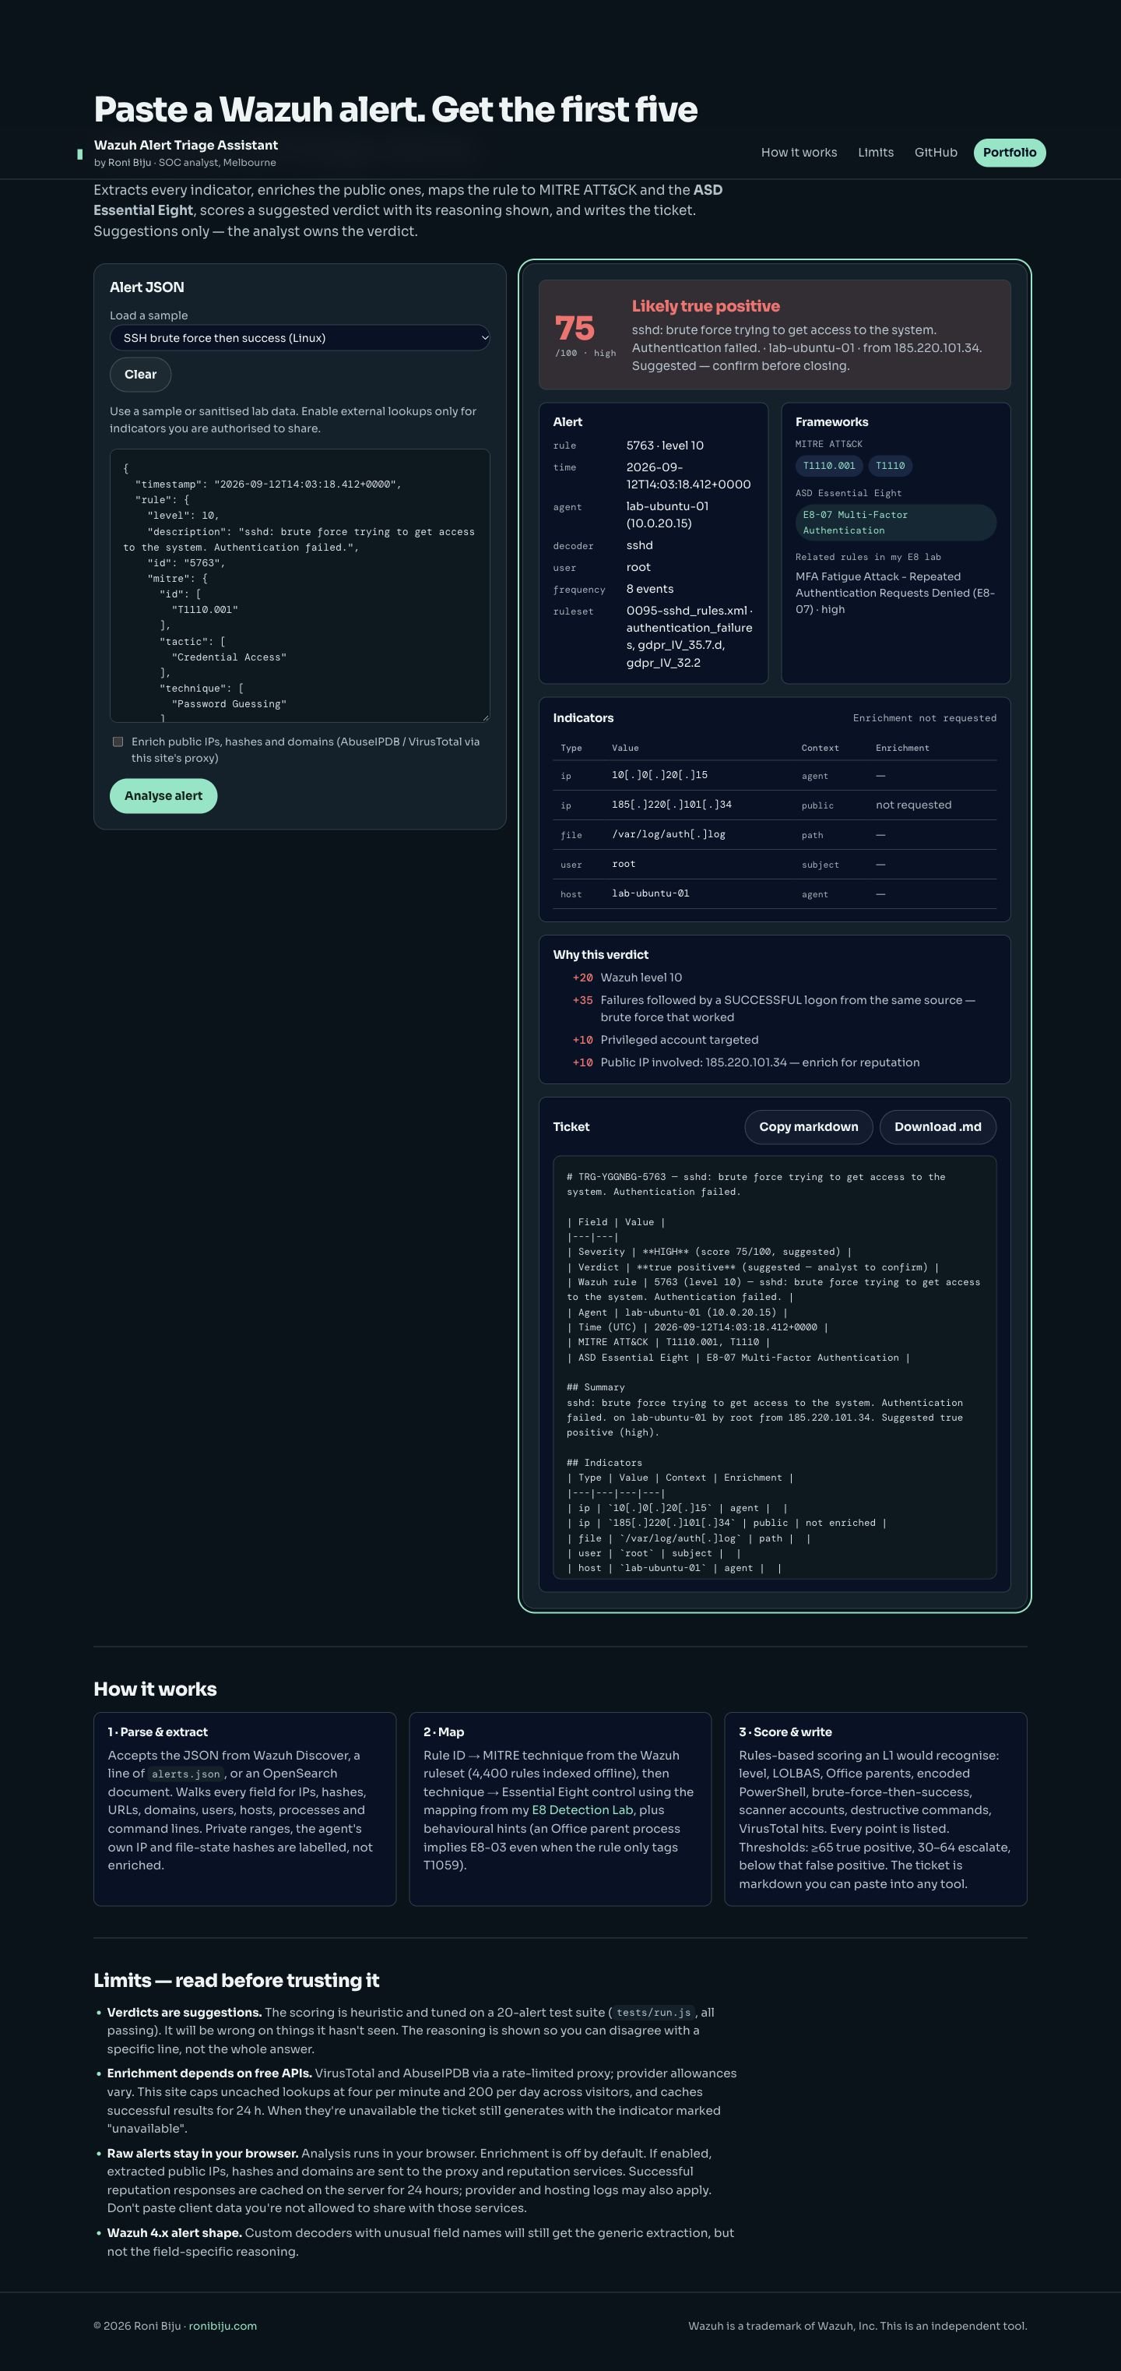Click the '5763 · level 10' rule value
This screenshot has width=1121, height=2371.
665,446
